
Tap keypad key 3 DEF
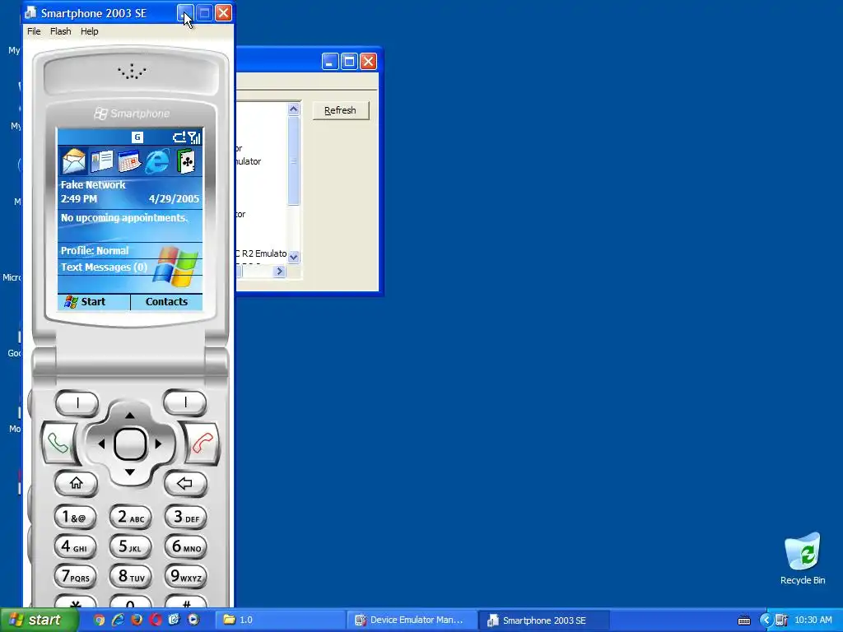point(186,518)
